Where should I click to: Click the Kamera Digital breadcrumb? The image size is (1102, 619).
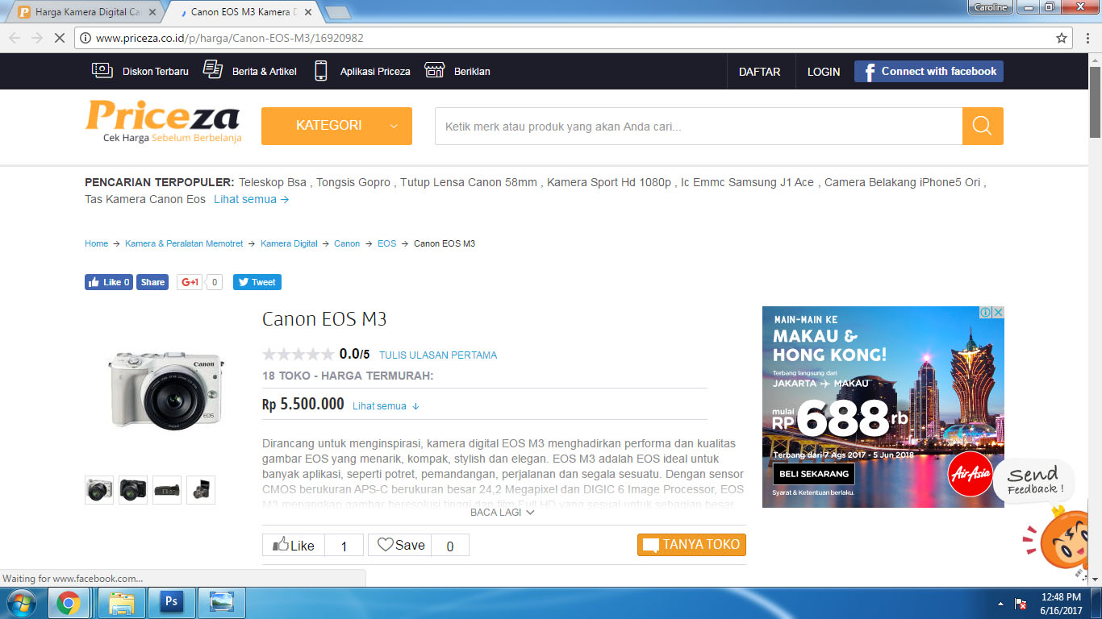pos(289,243)
